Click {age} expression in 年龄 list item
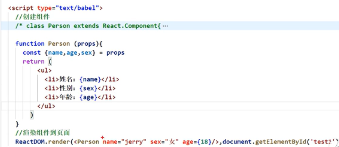 click(x=88, y=97)
